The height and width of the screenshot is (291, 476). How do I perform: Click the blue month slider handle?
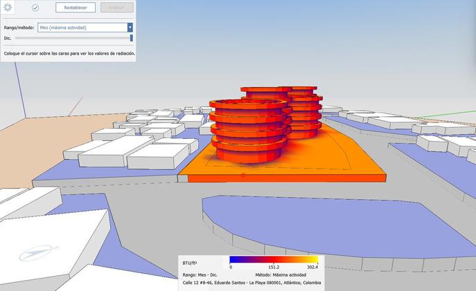132,38
